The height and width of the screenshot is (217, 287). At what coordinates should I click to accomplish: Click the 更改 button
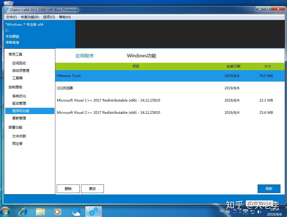92,189
